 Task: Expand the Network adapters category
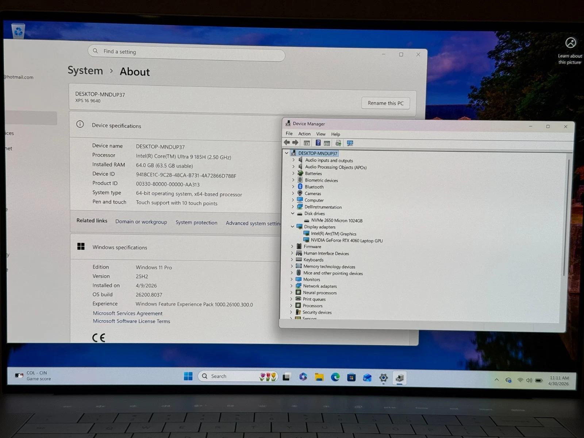[x=292, y=285]
